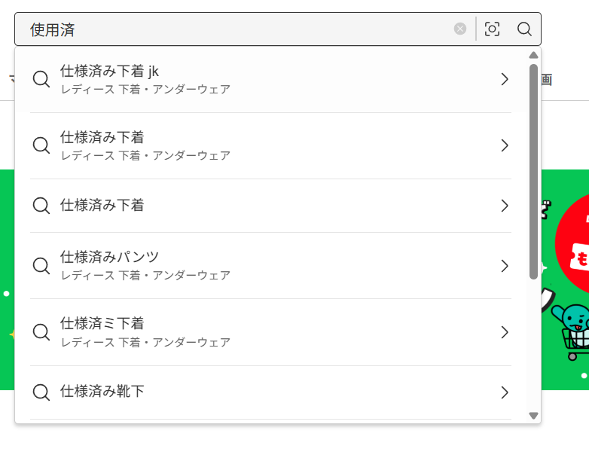589x458 pixels.
Task: Click the scroll-up arrow of the suggestion list
Action: coord(533,55)
